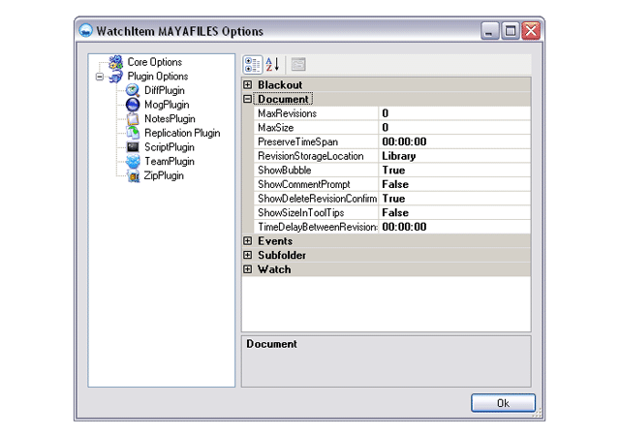Click the DiffPlugin magnifier icon
The height and width of the screenshot is (438, 620).
[x=133, y=91]
